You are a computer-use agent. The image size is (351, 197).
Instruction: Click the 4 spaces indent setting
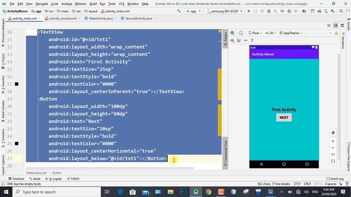[x=331, y=184]
